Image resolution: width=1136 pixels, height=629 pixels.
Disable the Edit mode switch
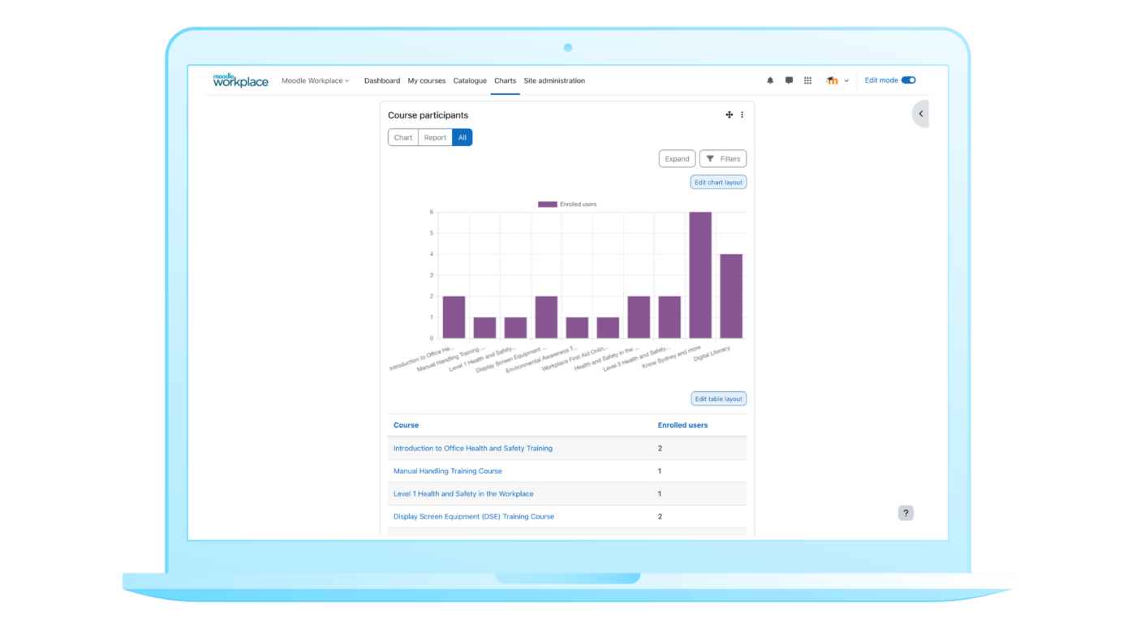point(908,80)
